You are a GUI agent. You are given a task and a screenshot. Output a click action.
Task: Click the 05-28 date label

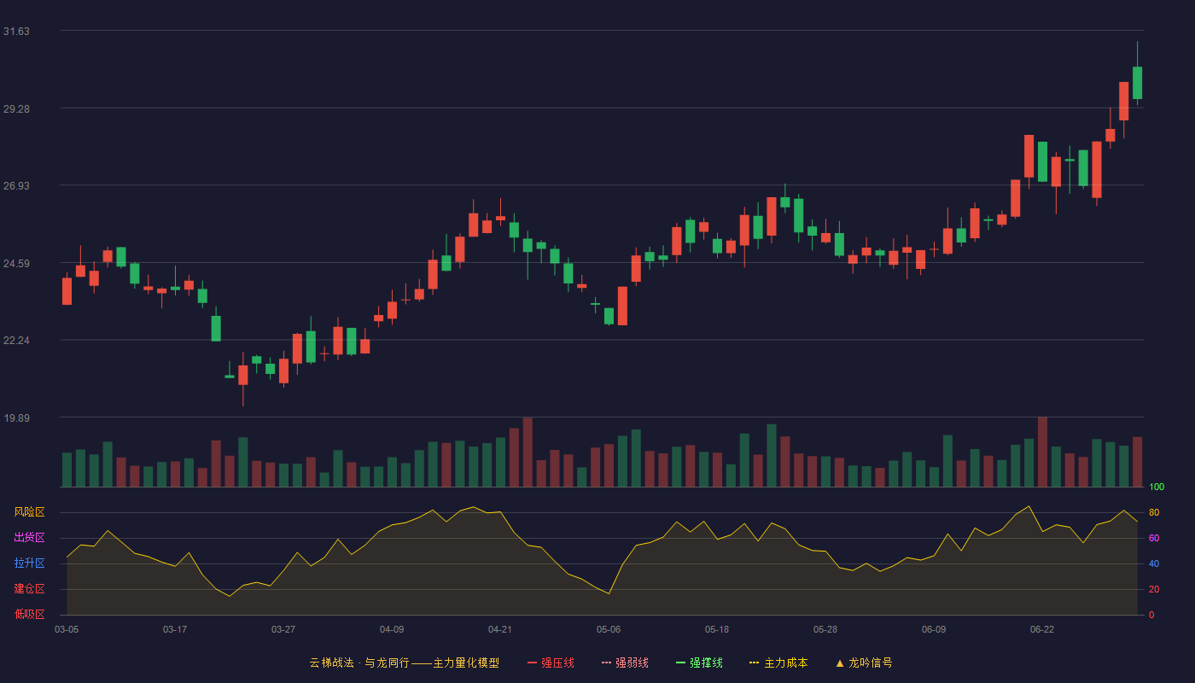pyautogui.click(x=825, y=629)
